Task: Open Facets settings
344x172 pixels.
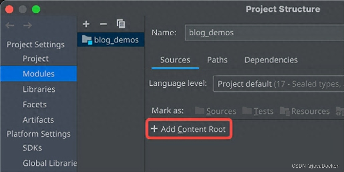Action: 35,104
